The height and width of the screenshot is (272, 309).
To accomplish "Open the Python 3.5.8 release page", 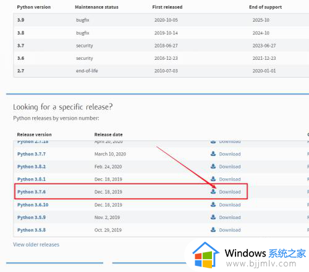I will pyautogui.click(x=32, y=230).
